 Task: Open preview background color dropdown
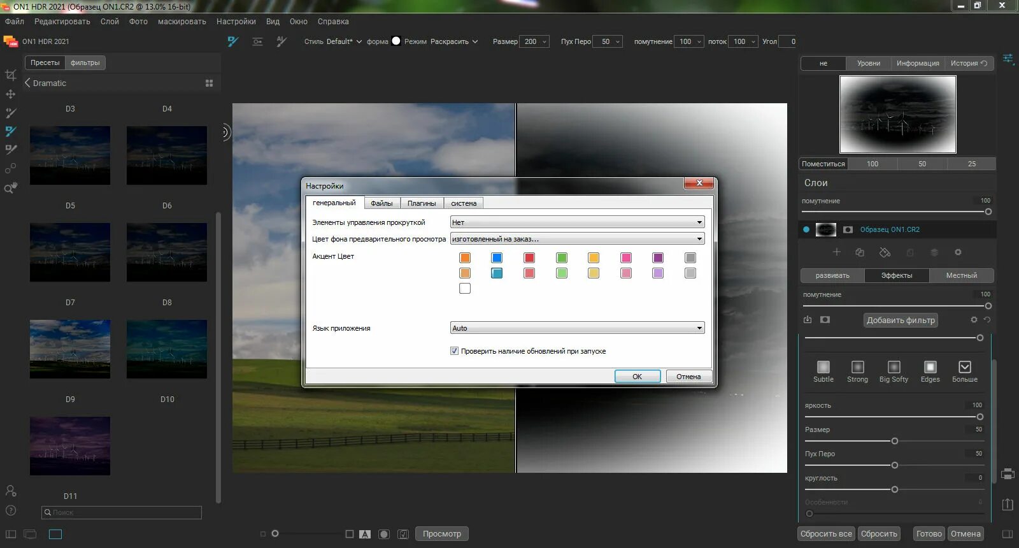577,239
